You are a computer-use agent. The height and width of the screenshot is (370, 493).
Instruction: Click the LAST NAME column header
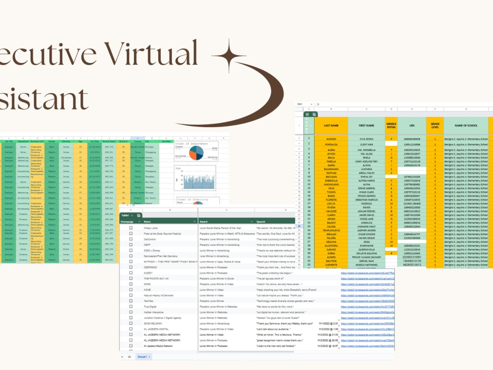click(331, 126)
